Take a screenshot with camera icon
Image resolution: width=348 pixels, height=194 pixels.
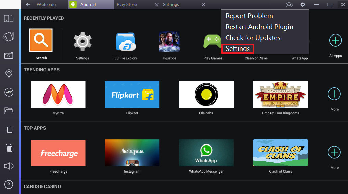[x=9, y=55]
